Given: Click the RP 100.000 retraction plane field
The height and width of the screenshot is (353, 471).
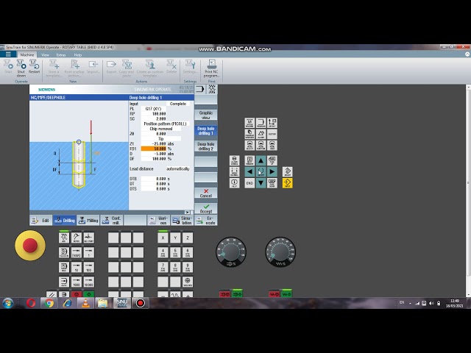Looking at the screenshot, I should coord(154,114).
